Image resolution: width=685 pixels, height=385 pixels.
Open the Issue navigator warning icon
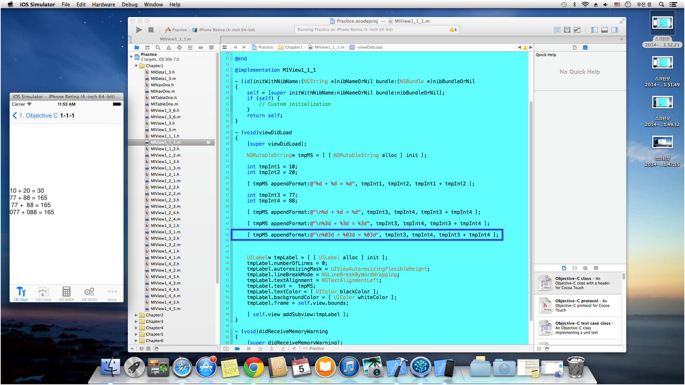[169, 47]
